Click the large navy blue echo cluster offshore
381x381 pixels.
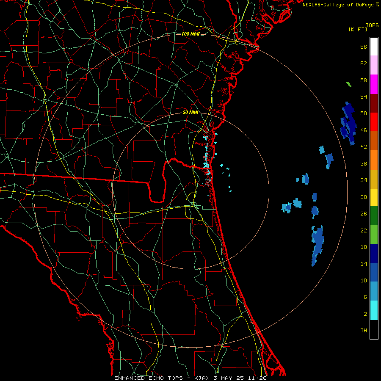click(349, 124)
